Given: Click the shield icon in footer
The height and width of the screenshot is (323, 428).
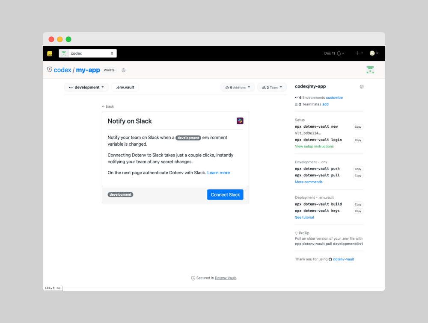Looking at the screenshot, I should tap(193, 278).
